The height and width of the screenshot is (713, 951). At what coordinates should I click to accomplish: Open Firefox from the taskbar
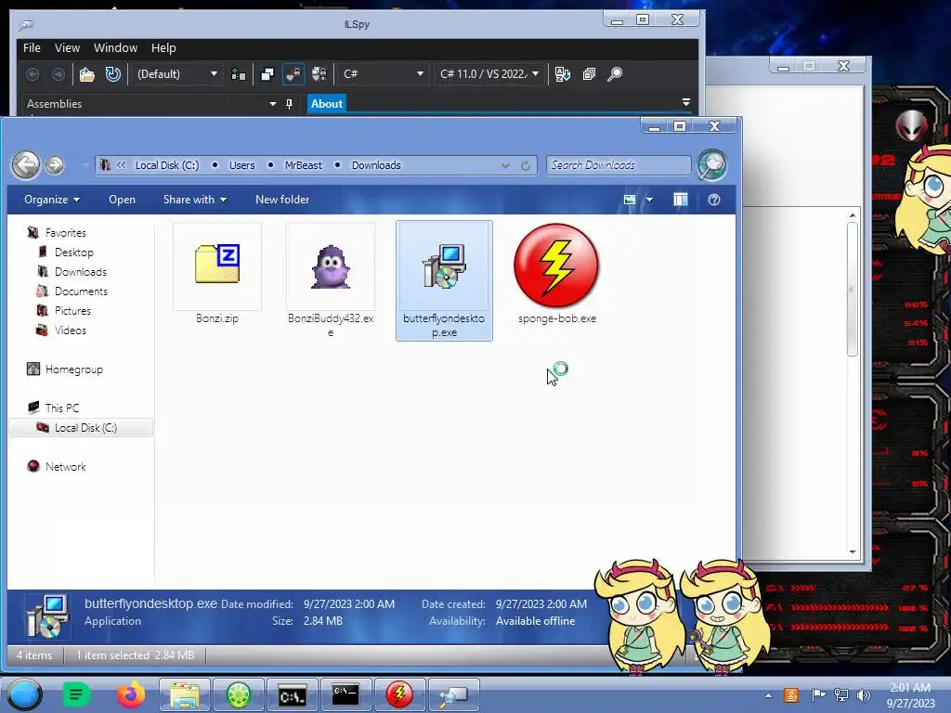[130, 694]
